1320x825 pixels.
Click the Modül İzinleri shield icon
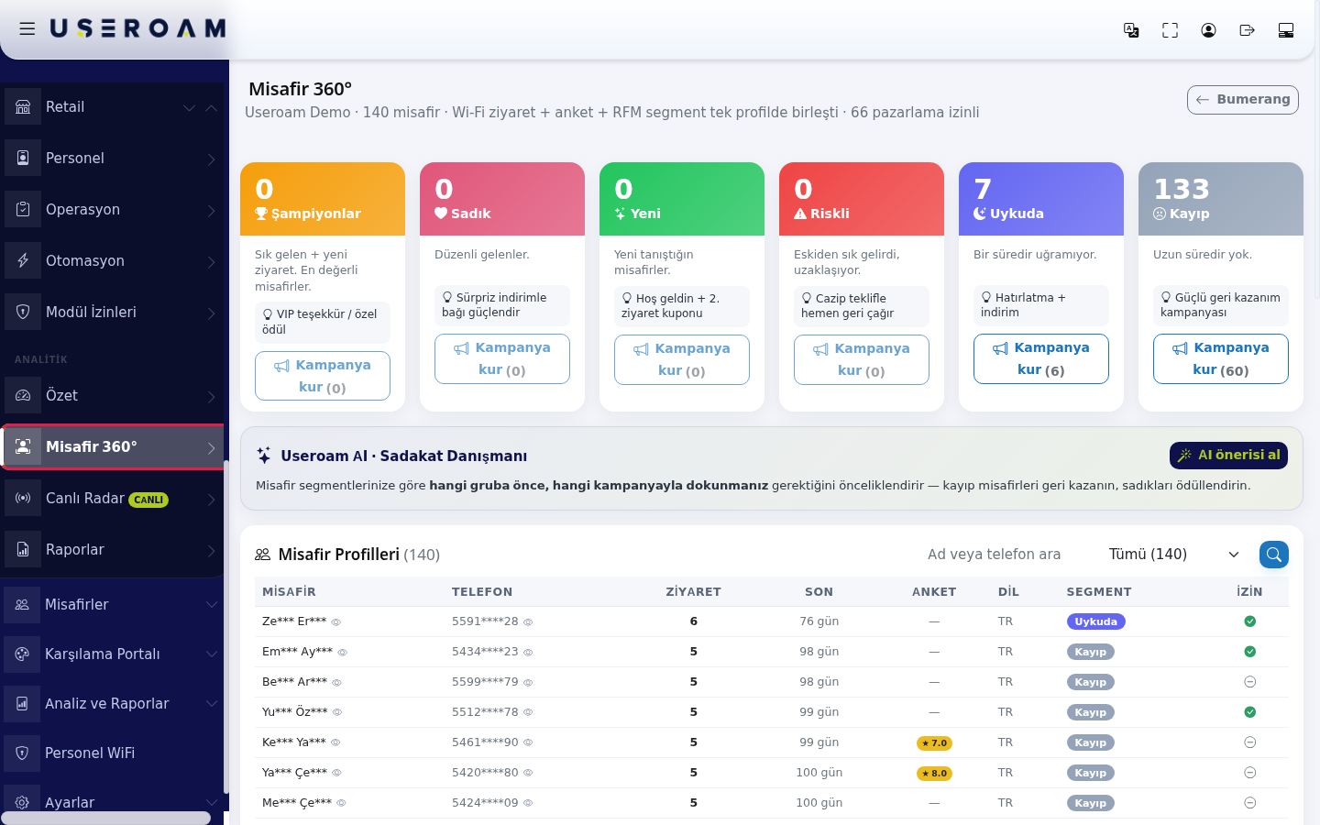(23, 312)
